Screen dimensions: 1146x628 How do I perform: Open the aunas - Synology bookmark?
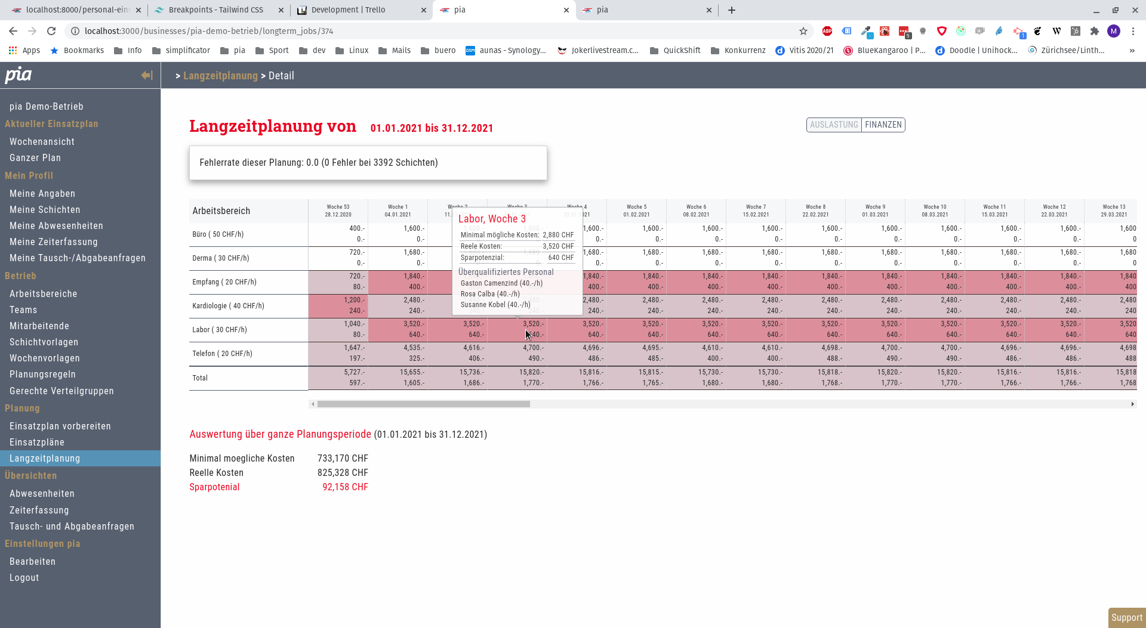pyautogui.click(x=506, y=50)
